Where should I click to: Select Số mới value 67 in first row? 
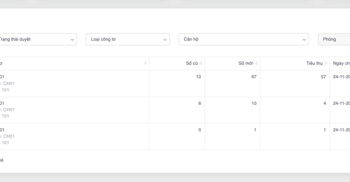click(254, 77)
